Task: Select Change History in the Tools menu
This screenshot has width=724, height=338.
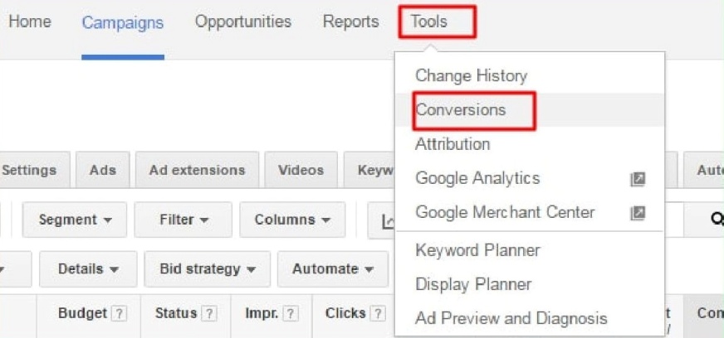Action: [x=471, y=75]
